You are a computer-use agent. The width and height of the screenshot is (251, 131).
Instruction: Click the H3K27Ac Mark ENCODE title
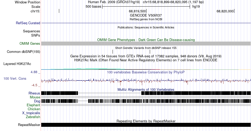coord(146,60)
